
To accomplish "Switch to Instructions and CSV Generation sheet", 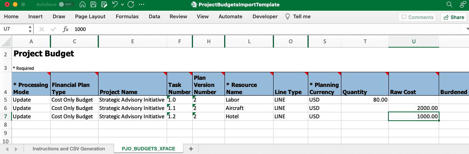I will pos(69,148).
